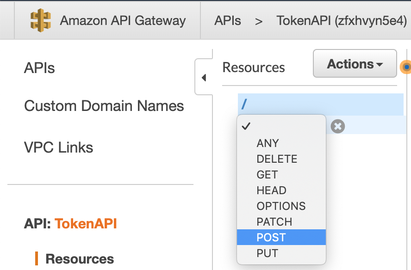Screen dimensions: 411x270
Task: Go to Custom Domain Names
Action: [x=104, y=106]
